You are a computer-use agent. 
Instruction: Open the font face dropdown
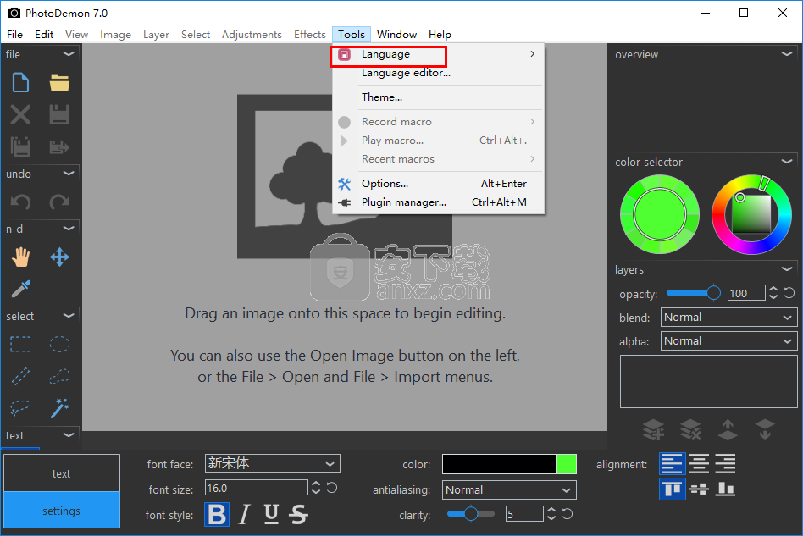point(273,464)
